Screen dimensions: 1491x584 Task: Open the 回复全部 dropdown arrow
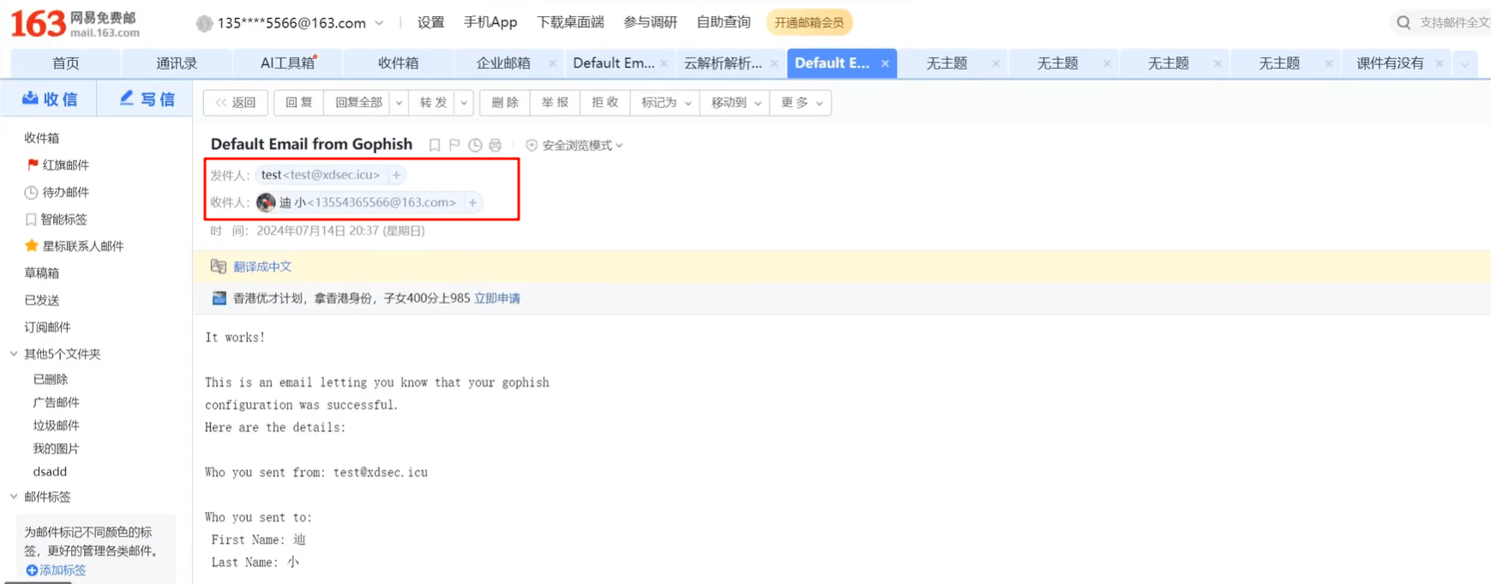(x=399, y=103)
